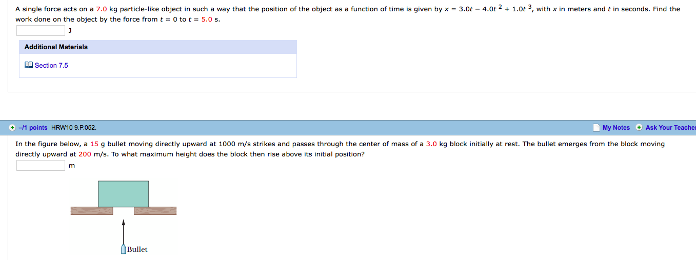Click the left wooden support plank
This screenshot has height=260, width=696.
pyautogui.click(x=91, y=210)
